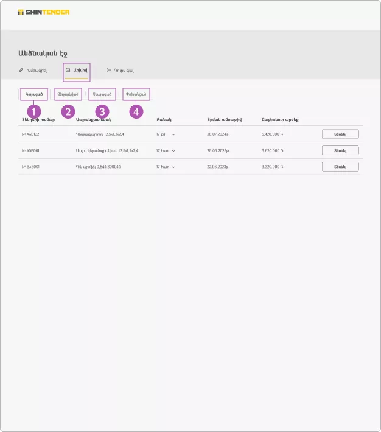
Task: Click the pencil icon beside Խմբագրել
Action: coord(21,71)
